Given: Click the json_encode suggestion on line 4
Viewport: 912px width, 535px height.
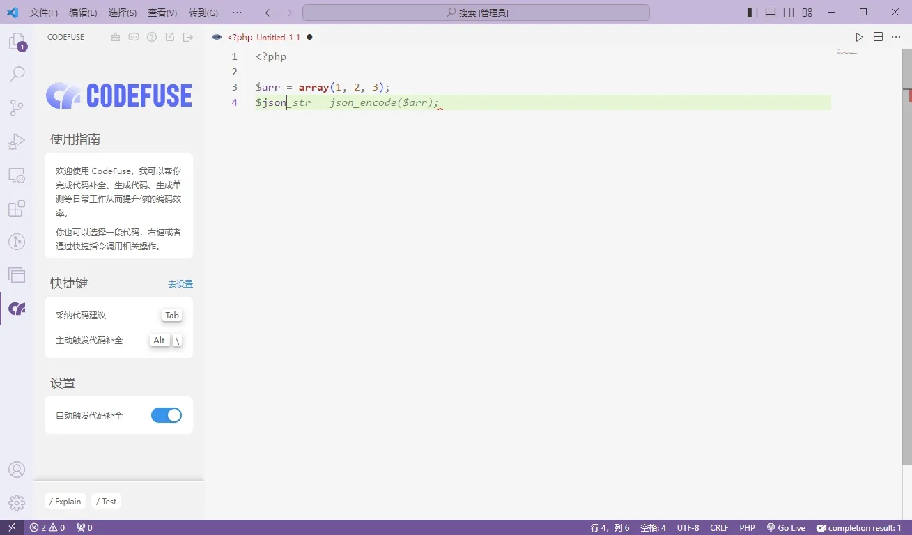Looking at the screenshot, I should pyautogui.click(x=364, y=102).
